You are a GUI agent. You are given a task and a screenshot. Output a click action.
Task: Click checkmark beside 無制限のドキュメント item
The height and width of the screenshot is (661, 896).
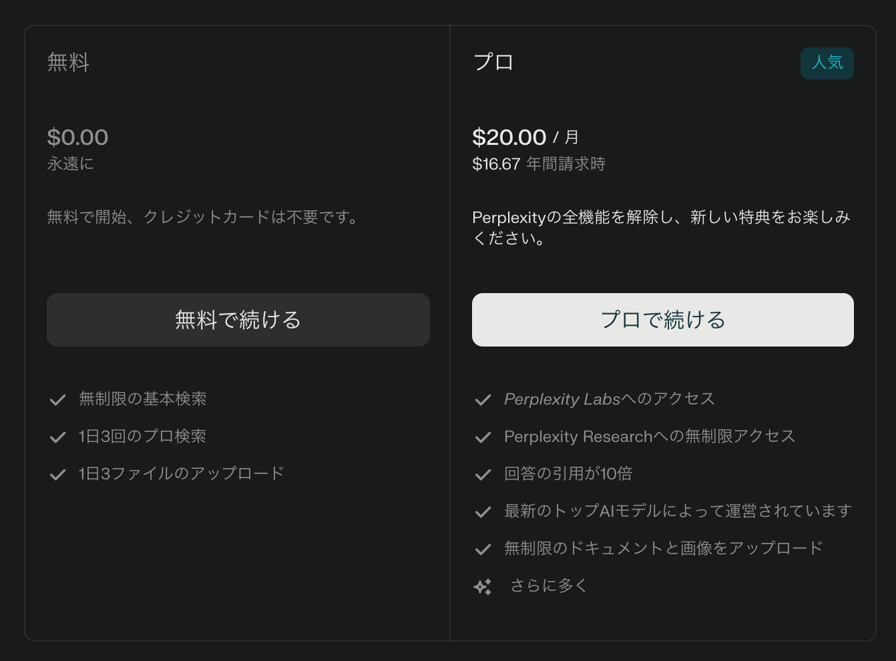483,549
